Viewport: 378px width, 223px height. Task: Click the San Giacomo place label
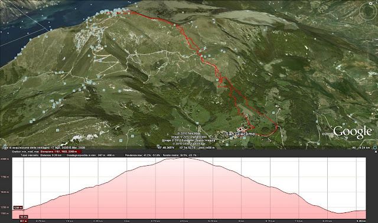coord(240,134)
